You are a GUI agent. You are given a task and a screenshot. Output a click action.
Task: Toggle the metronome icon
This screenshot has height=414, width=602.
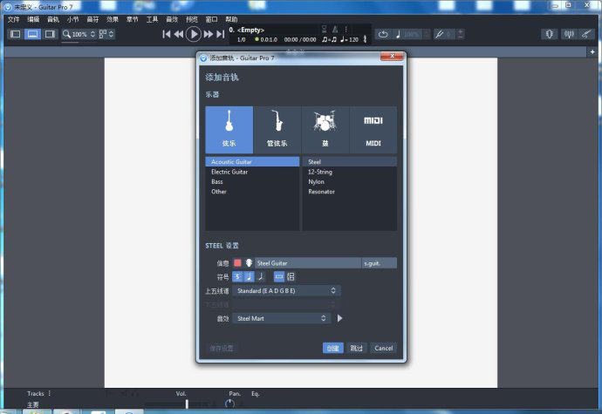[x=335, y=29]
